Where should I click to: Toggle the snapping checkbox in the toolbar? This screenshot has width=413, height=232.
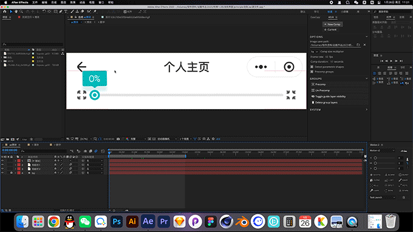coord(125,12)
